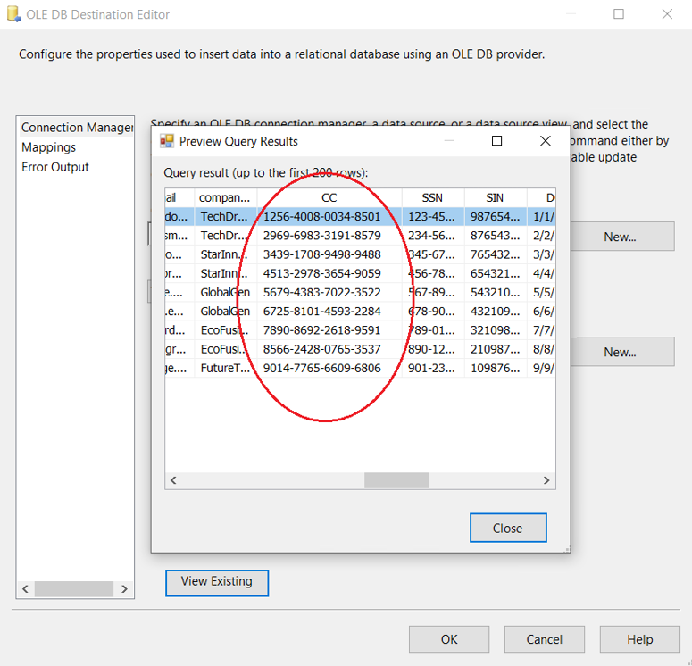The image size is (692, 666).
Task: Click left arrow of page list scrollbar
Action: pyautogui.click(x=25, y=588)
